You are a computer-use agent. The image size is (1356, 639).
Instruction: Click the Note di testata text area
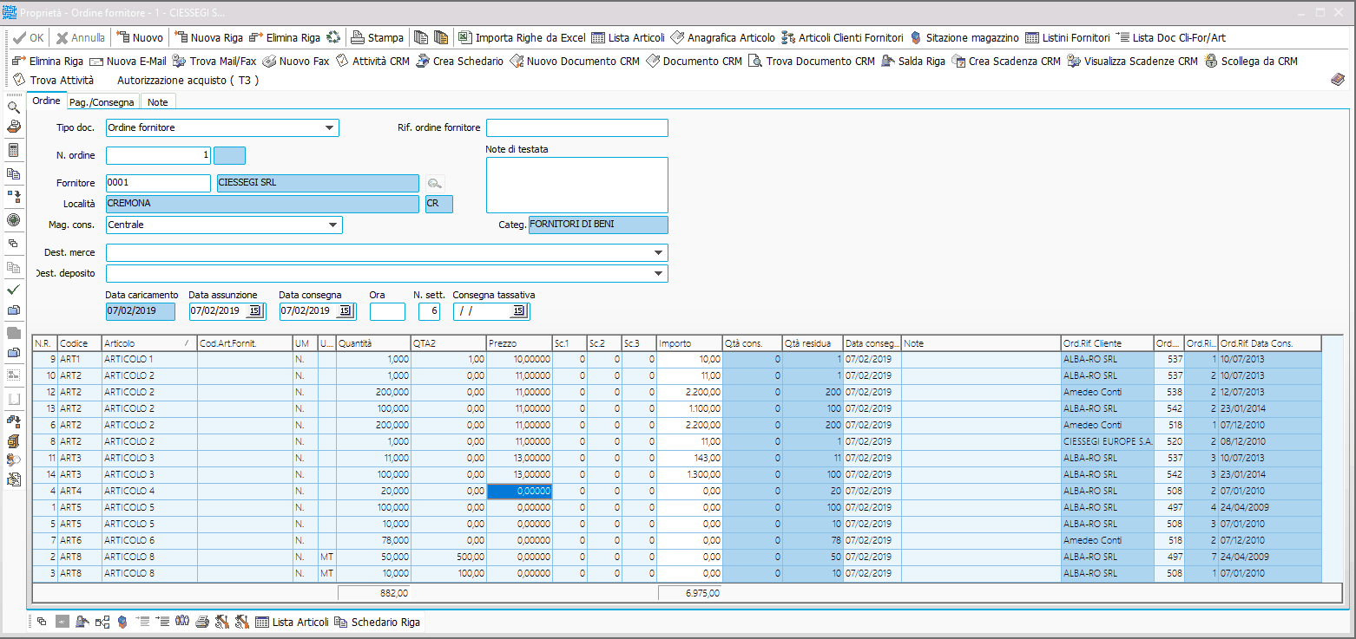[577, 185]
